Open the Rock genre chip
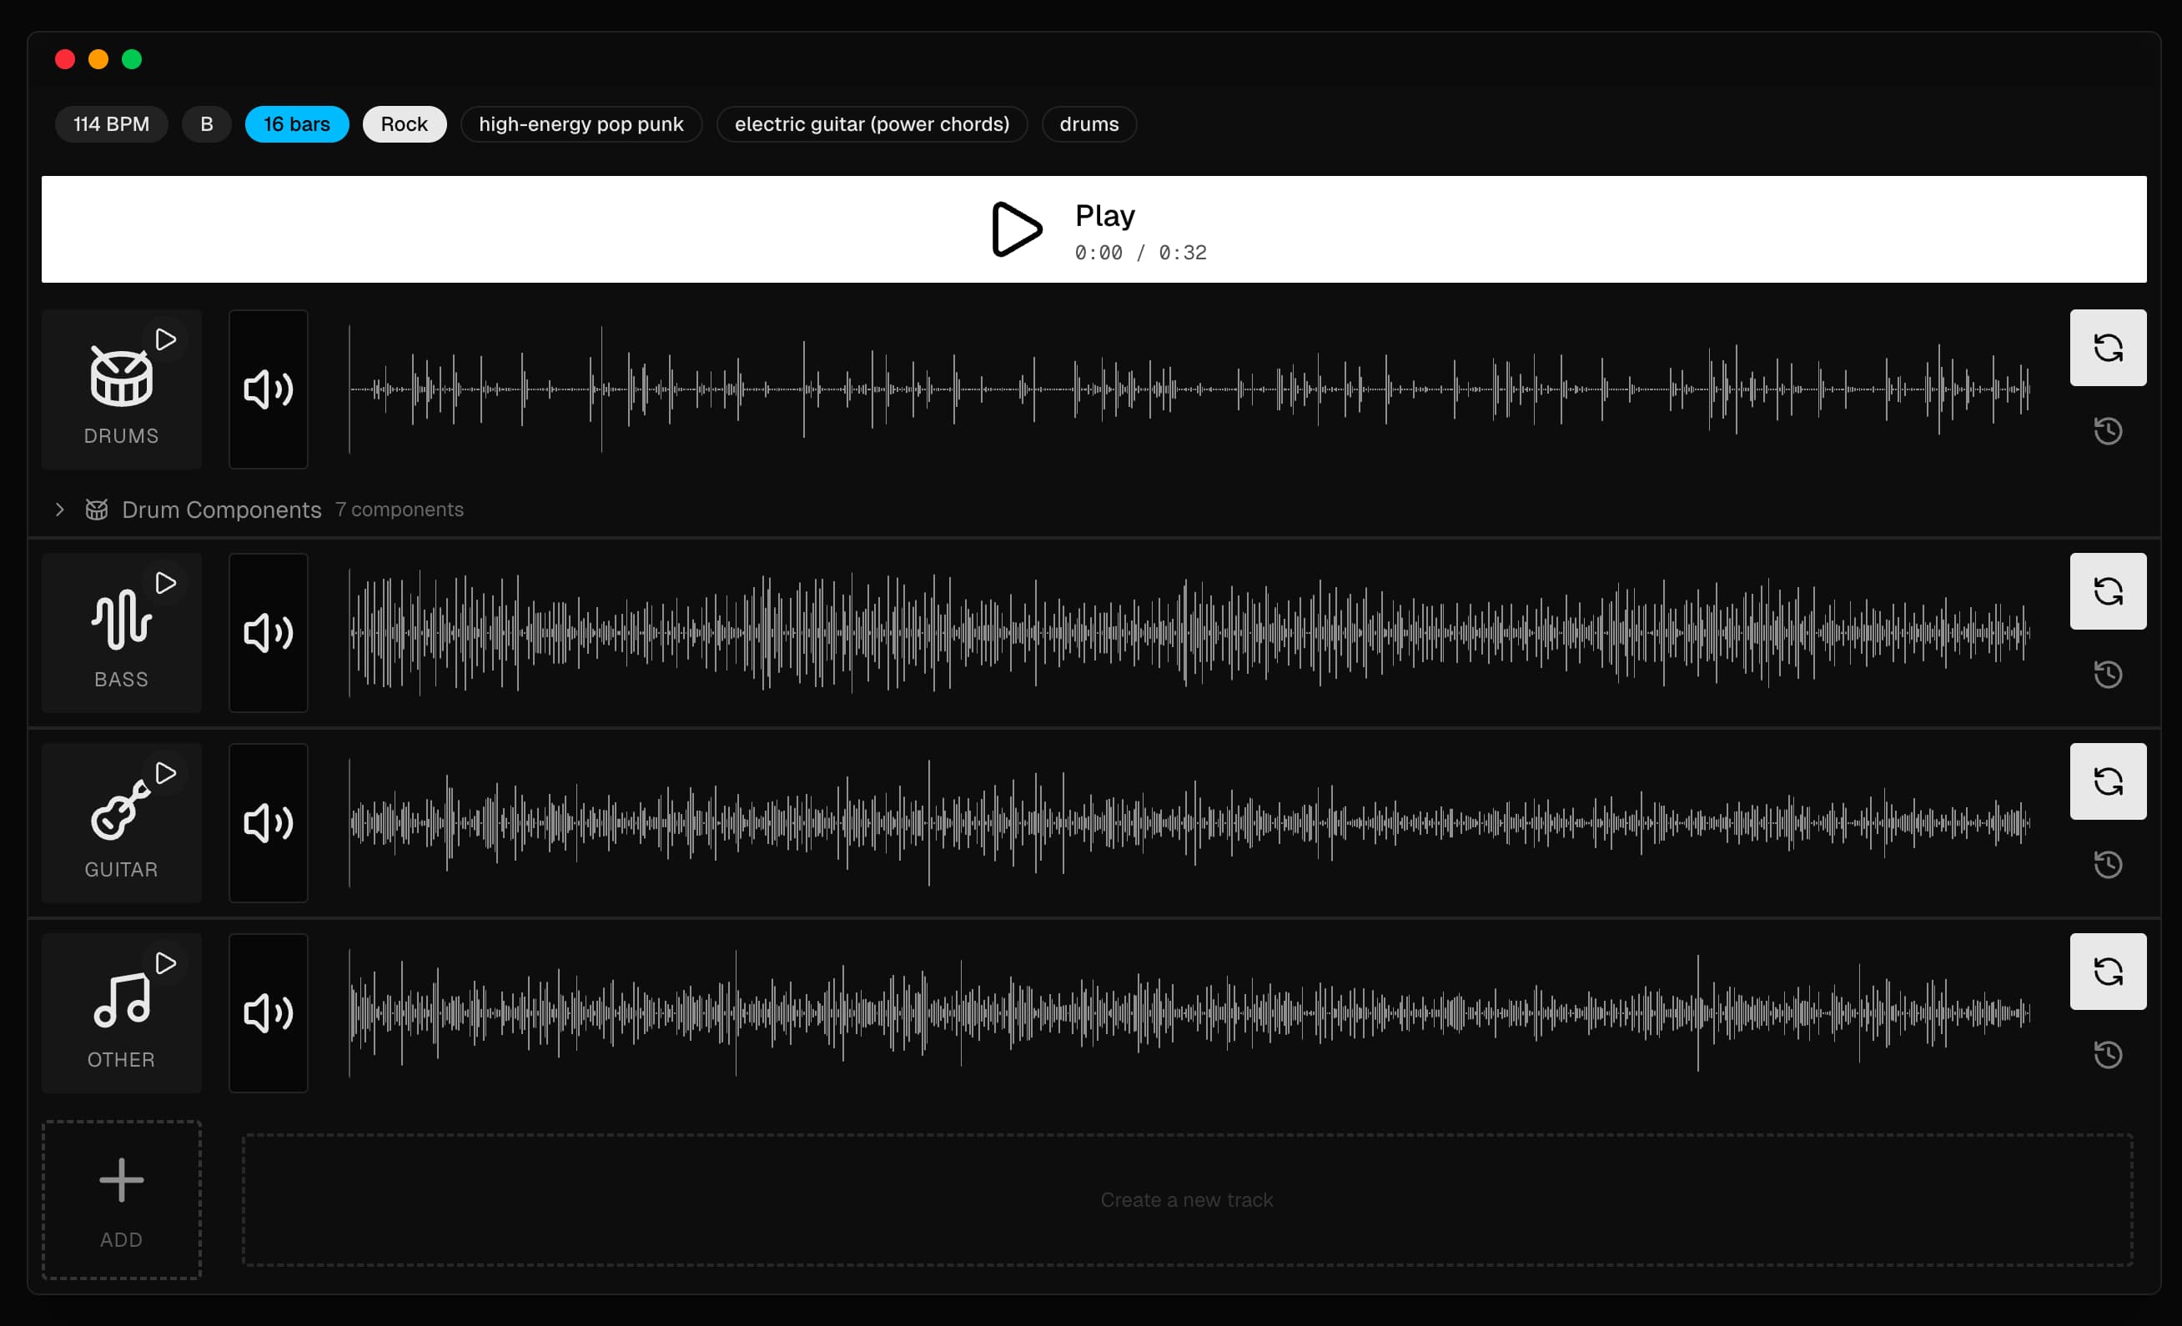2182x1326 pixels. [x=405, y=124]
